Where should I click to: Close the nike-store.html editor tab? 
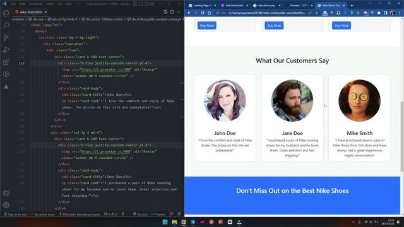coord(45,12)
